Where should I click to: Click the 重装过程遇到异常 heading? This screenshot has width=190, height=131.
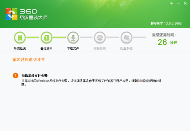pos(29,59)
